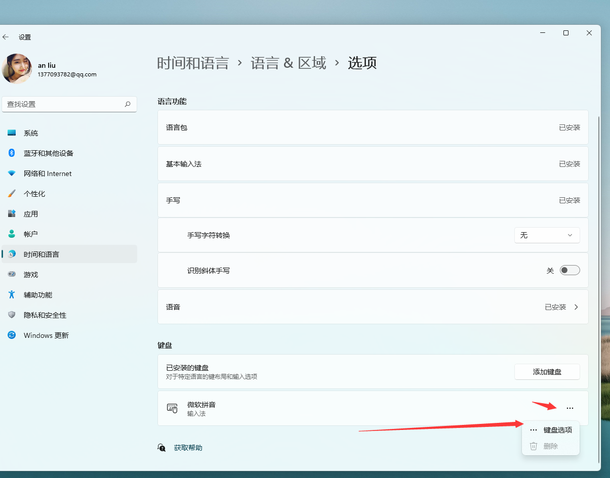Click the 查找设置 search field

69,104
